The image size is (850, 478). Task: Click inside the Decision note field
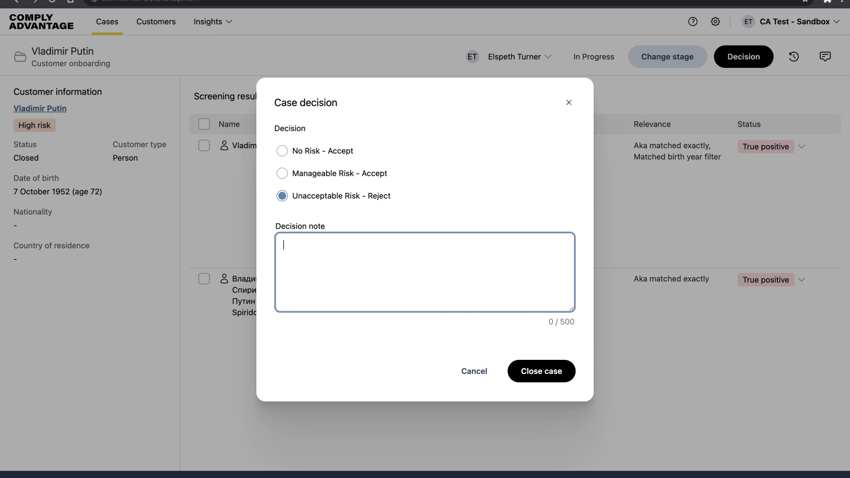tap(424, 272)
